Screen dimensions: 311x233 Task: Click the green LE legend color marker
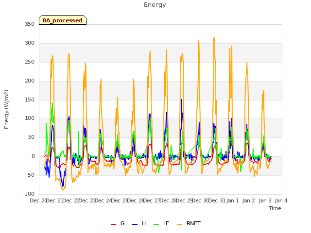click(156, 224)
